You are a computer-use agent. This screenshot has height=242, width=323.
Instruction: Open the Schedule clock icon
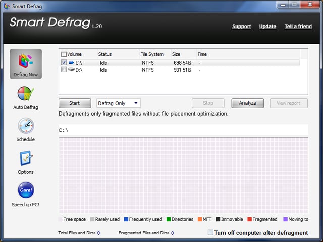tap(26, 126)
